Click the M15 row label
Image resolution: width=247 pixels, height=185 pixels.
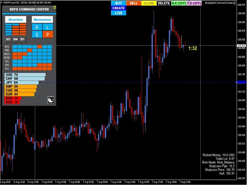coord(7,54)
